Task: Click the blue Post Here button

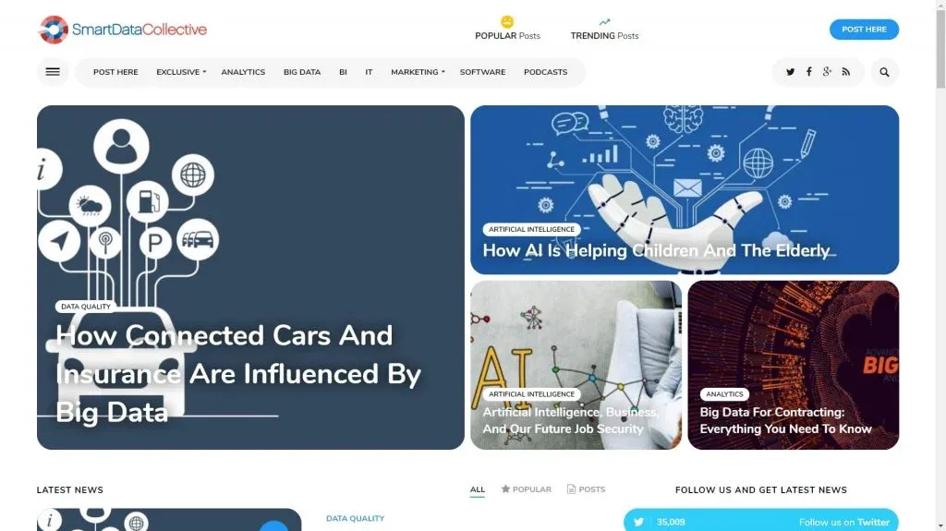Action: [x=864, y=30]
